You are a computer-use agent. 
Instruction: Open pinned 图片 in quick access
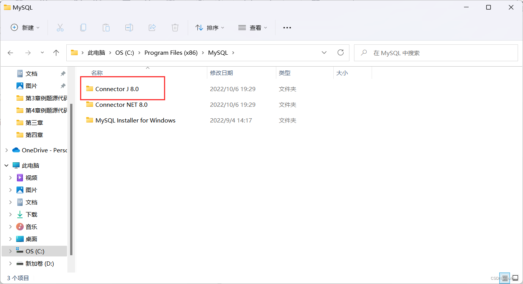[31, 86]
